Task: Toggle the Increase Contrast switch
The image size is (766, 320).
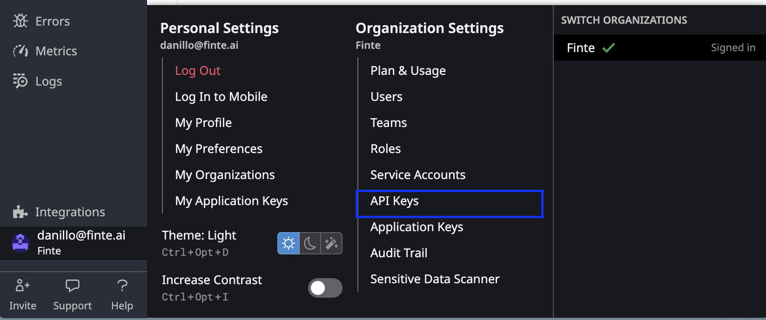Action: point(325,288)
